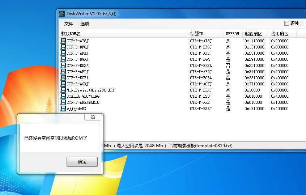Click the 占用扇区 column header

click(x=282, y=34)
